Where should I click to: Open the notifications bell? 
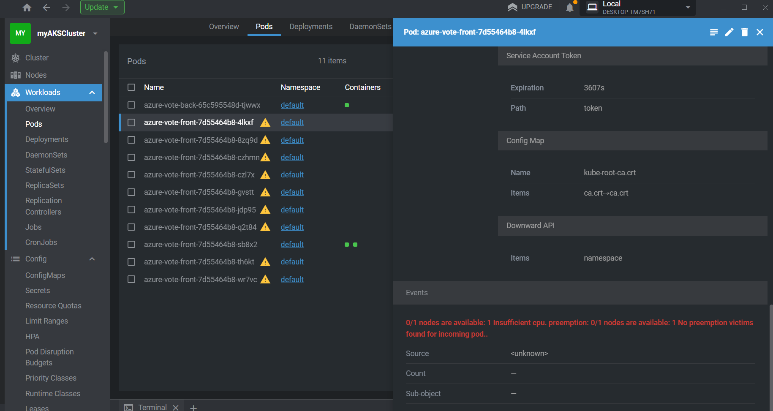570,7
